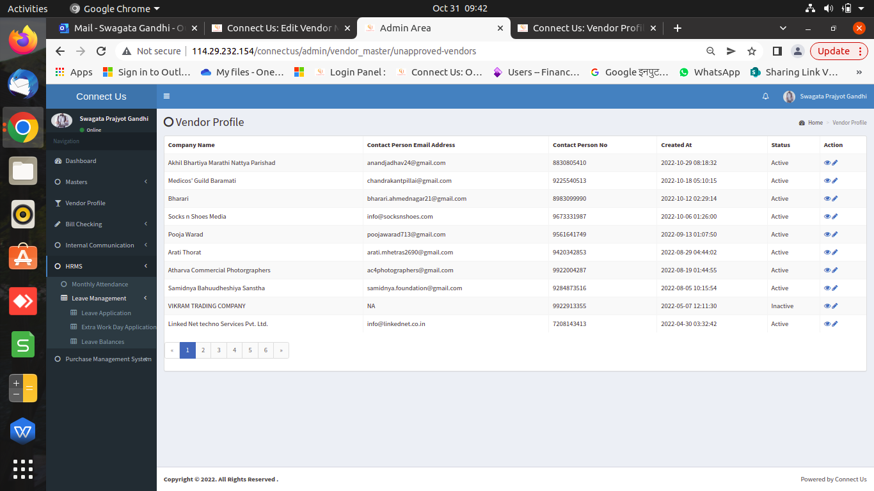Launch Thunderbird from the dock
The height and width of the screenshot is (491, 874).
coord(23,84)
